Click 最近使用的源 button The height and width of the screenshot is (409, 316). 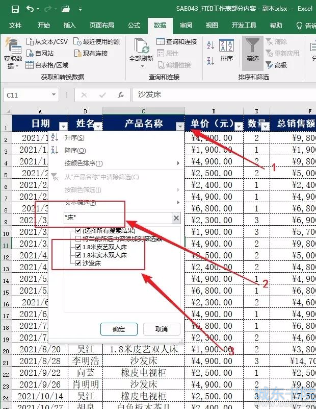click(x=96, y=41)
